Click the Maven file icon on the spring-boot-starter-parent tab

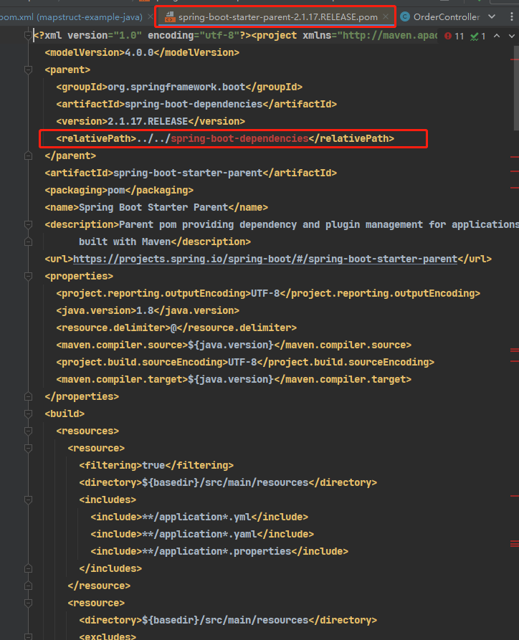[170, 16]
